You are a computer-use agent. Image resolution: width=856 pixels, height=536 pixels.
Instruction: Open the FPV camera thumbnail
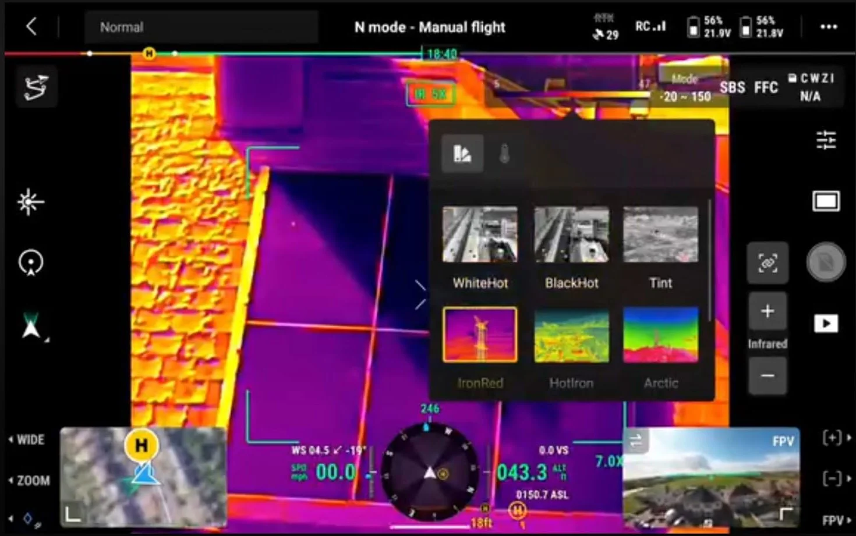click(x=711, y=477)
